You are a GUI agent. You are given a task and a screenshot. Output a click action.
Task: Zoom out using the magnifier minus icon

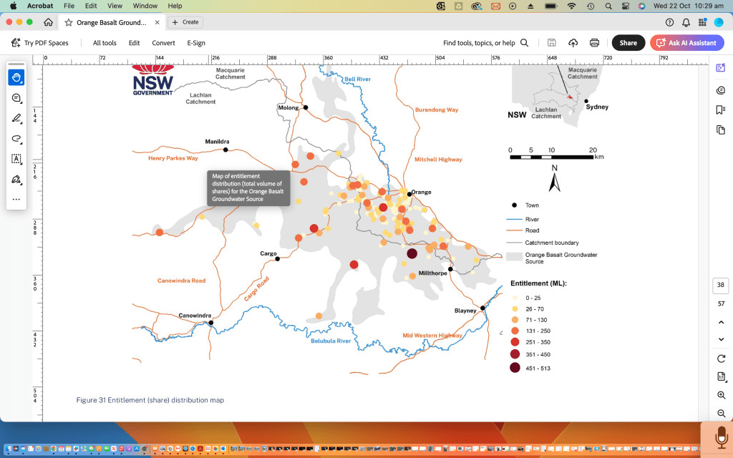[721, 414]
